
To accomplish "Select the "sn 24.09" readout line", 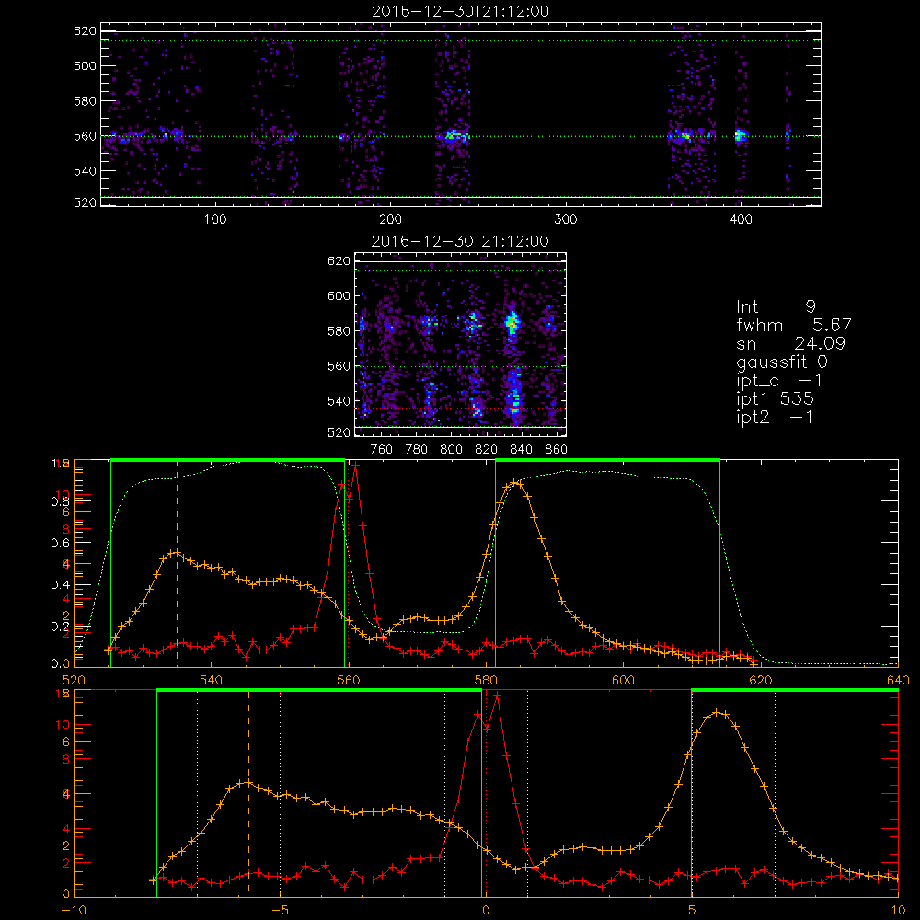I will (x=790, y=343).
